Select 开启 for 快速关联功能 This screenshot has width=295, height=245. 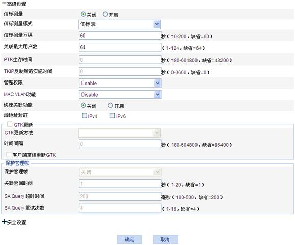coord(110,106)
